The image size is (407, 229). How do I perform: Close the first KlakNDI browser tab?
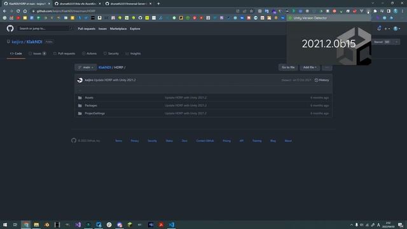pos(49,4)
